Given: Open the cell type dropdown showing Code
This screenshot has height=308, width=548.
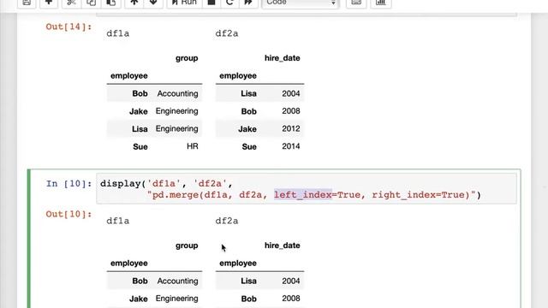Looking at the screenshot, I should (x=301, y=3).
